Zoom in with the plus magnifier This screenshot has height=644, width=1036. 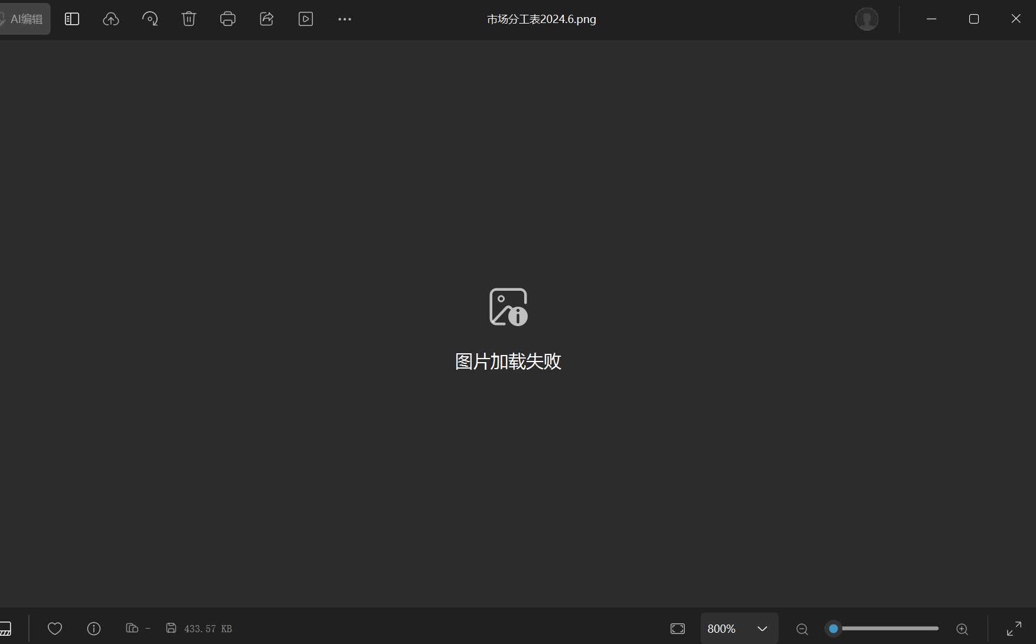click(962, 629)
